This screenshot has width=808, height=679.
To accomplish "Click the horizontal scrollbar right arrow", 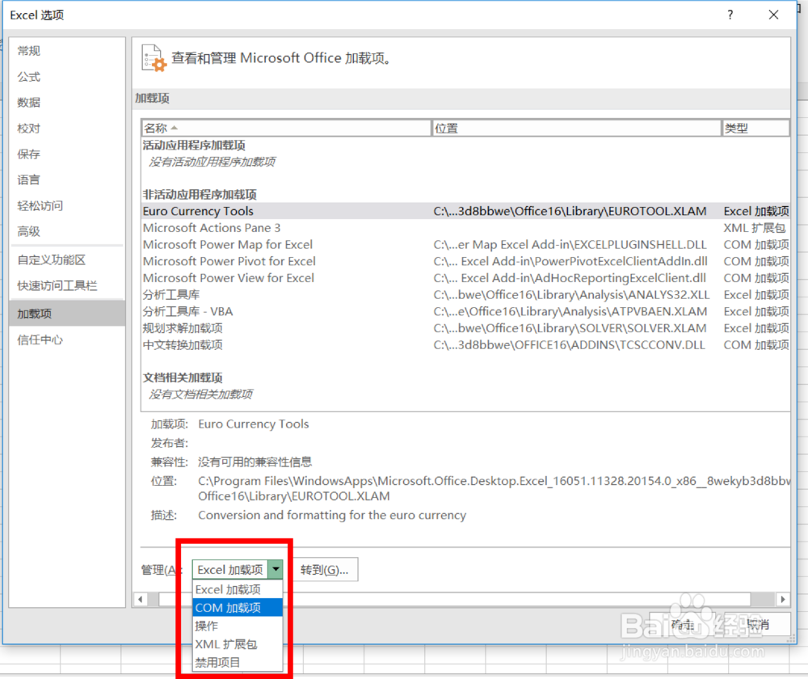I will coord(783,599).
